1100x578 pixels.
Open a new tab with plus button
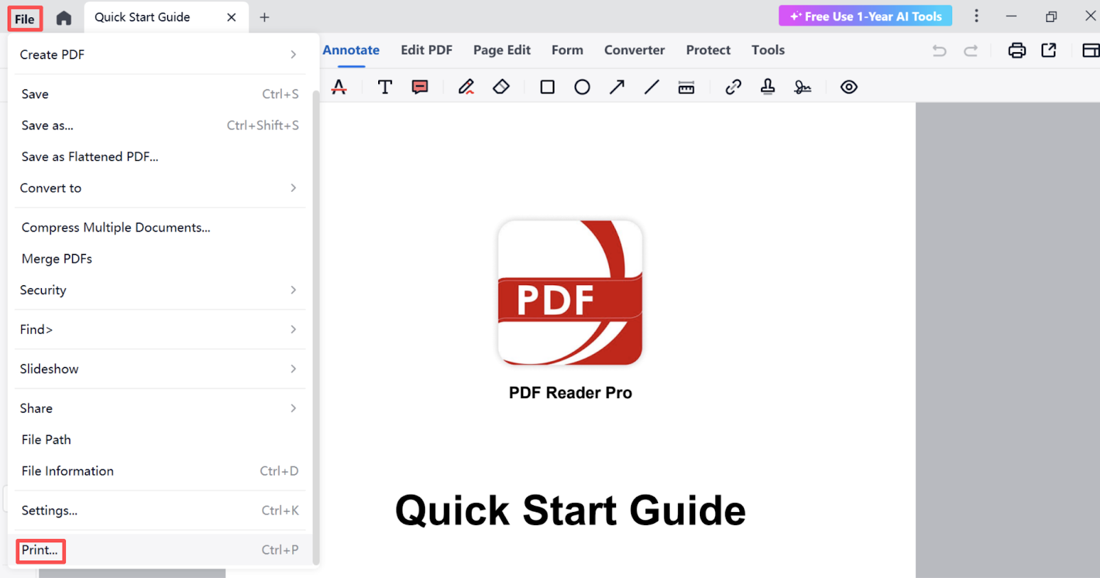(x=265, y=17)
